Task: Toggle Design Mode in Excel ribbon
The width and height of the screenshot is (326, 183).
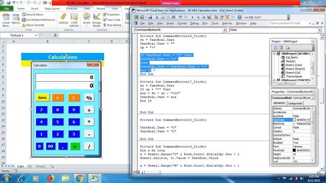Action: (x=96, y=20)
